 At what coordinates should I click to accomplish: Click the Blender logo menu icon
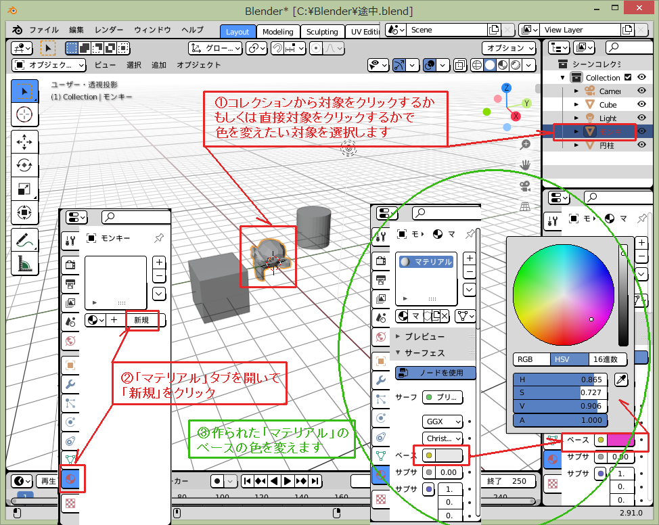pos(17,30)
